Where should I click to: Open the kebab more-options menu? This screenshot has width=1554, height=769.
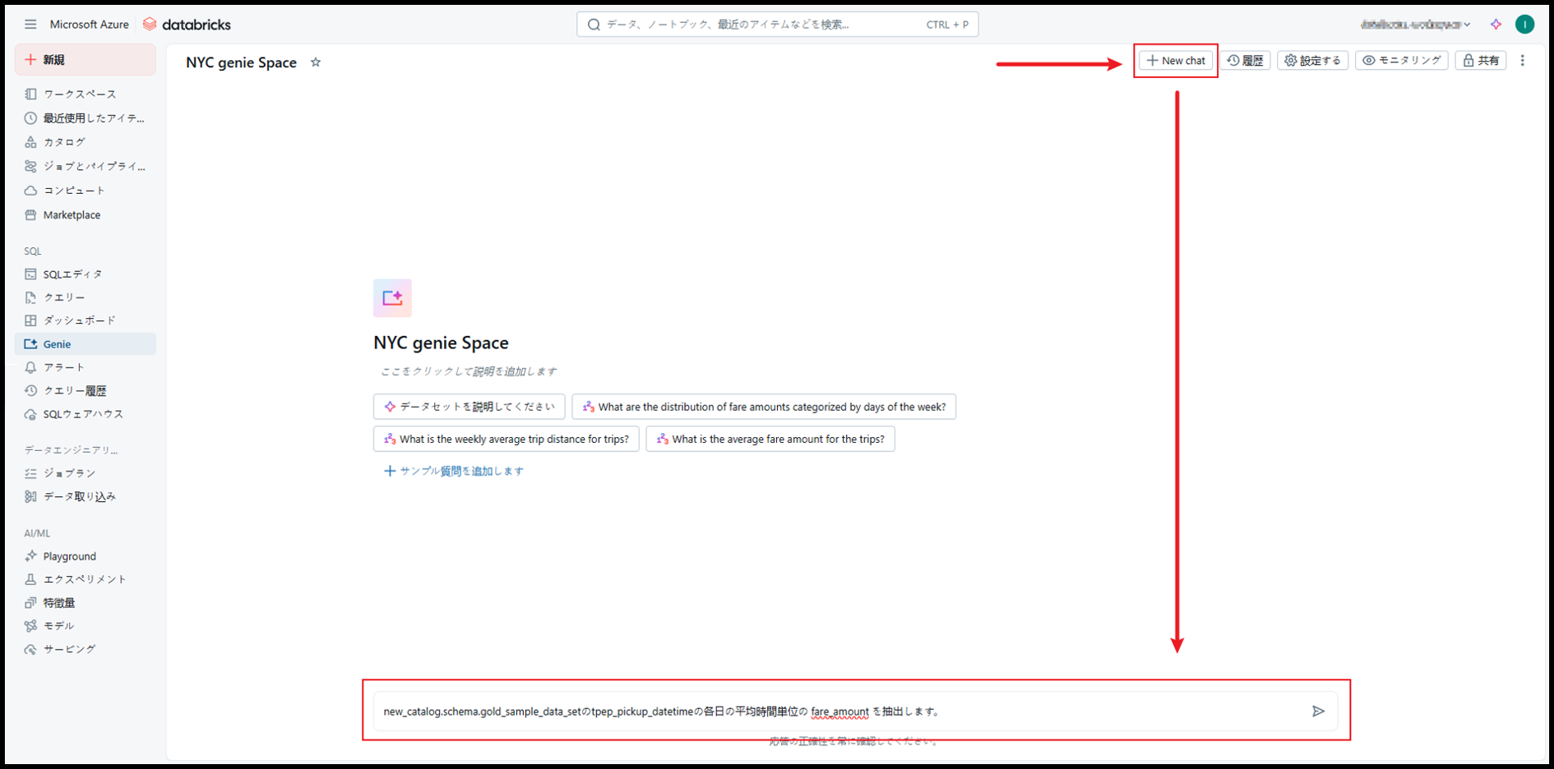1523,61
